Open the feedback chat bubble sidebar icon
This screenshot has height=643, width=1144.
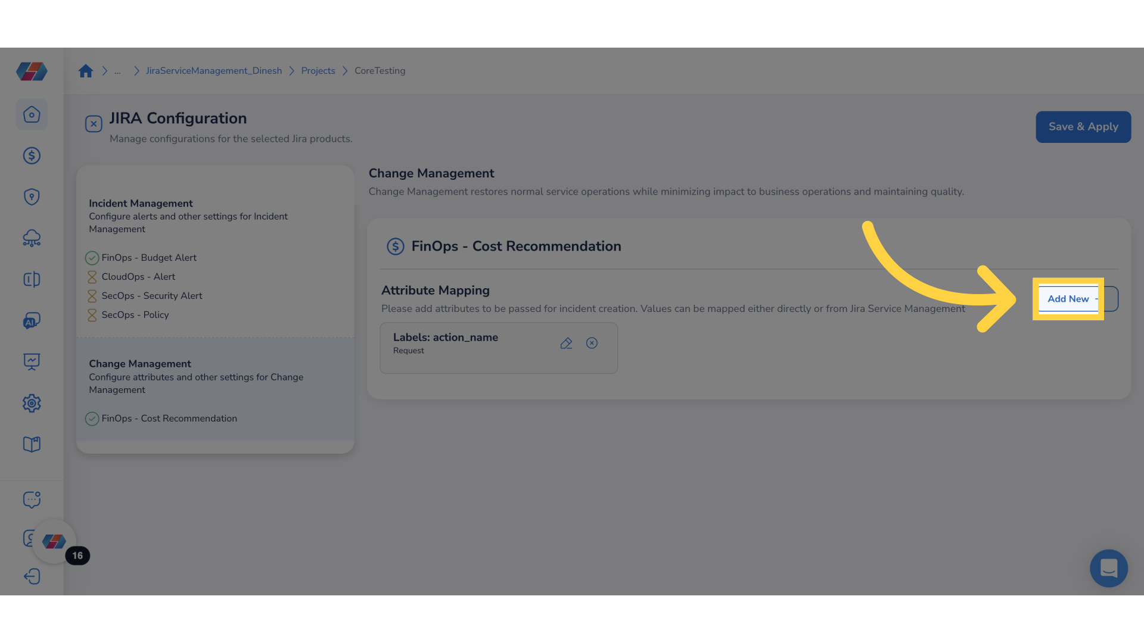tap(32, 500)
